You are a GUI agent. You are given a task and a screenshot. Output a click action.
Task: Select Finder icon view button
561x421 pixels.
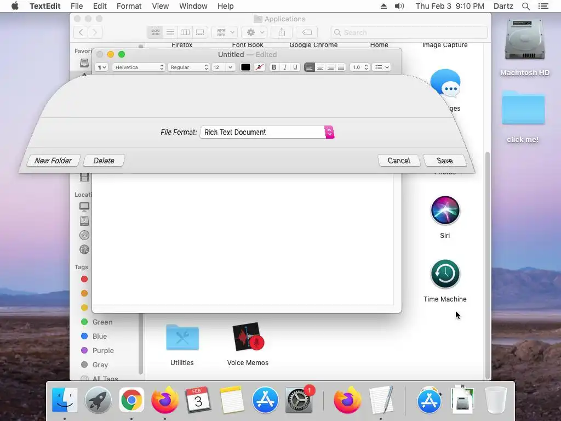[155, 32]
